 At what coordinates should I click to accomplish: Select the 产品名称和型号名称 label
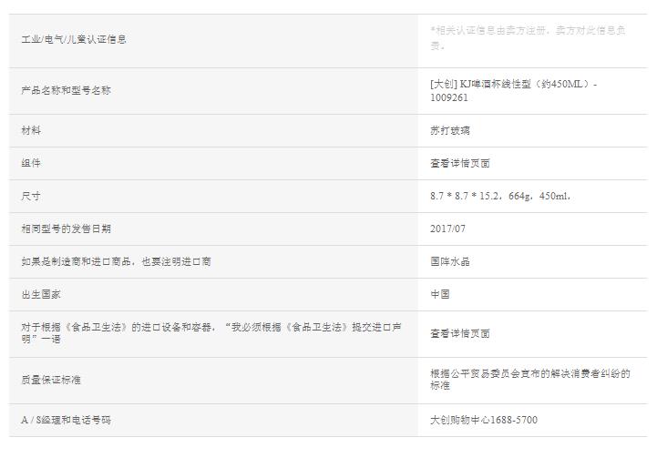pos(66,90)
